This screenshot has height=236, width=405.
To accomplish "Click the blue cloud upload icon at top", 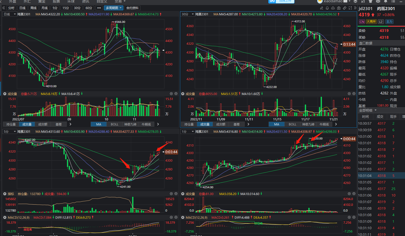I will tap(272, 1).
